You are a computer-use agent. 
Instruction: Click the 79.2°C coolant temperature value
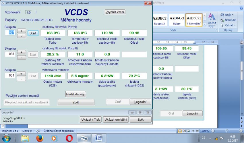pos(134,76)
